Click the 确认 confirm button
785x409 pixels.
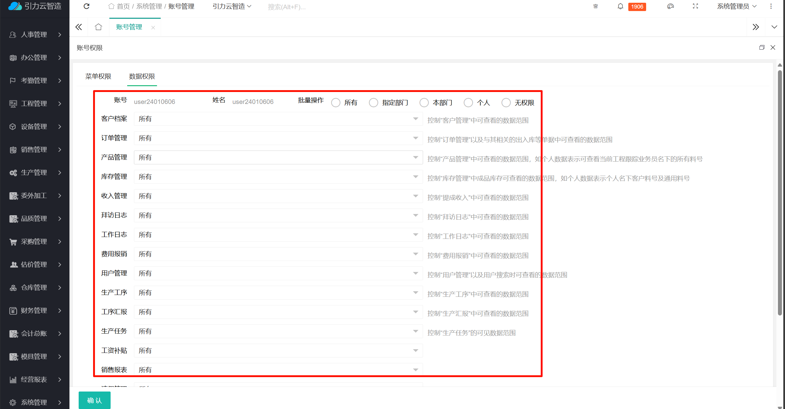click(x=94, y=400)
